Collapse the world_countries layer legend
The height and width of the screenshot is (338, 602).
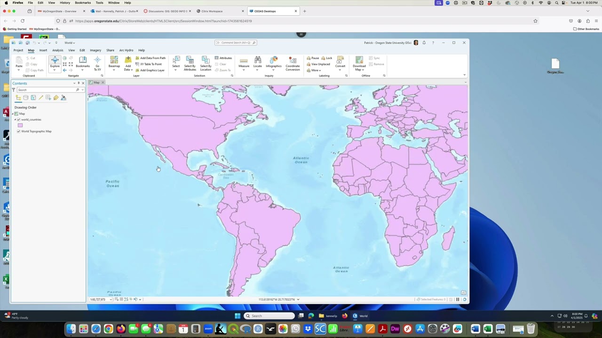pyautogui.click(x=15, y=120)
